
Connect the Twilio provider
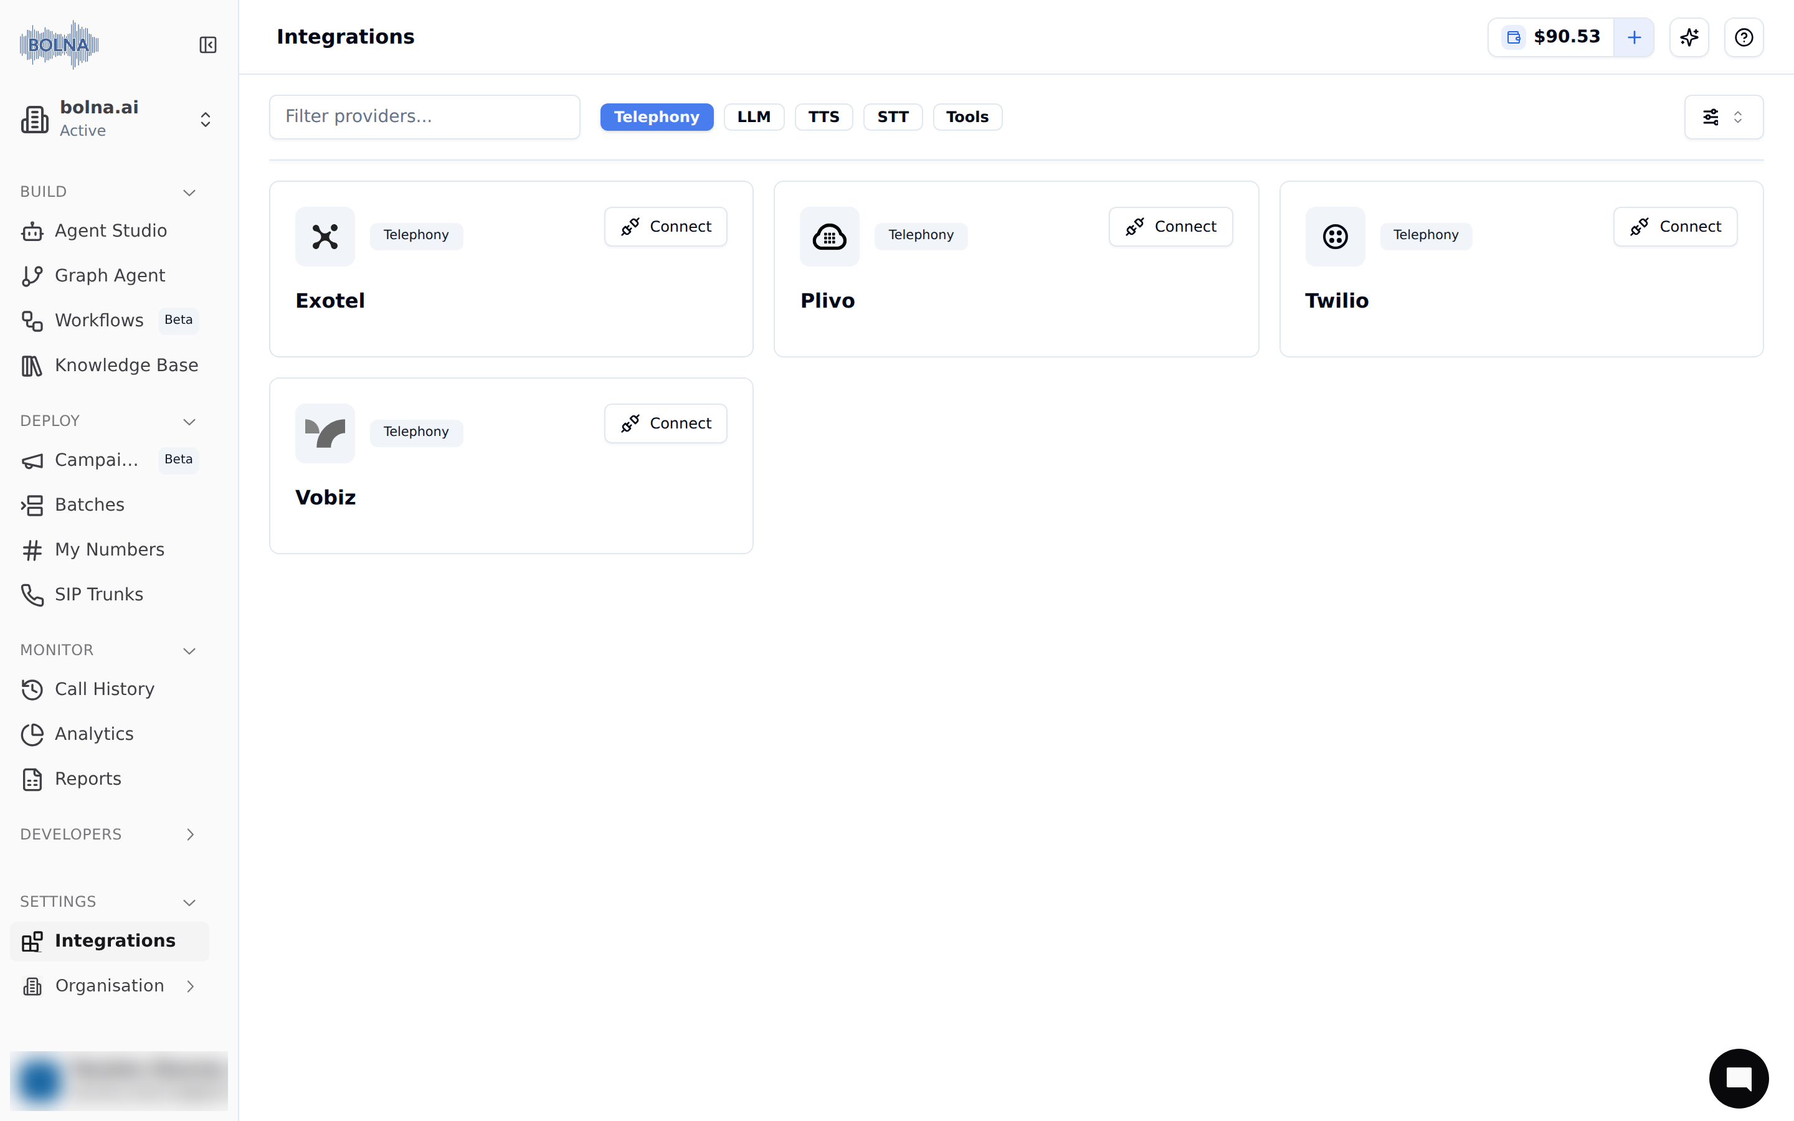click(1676, 227)
